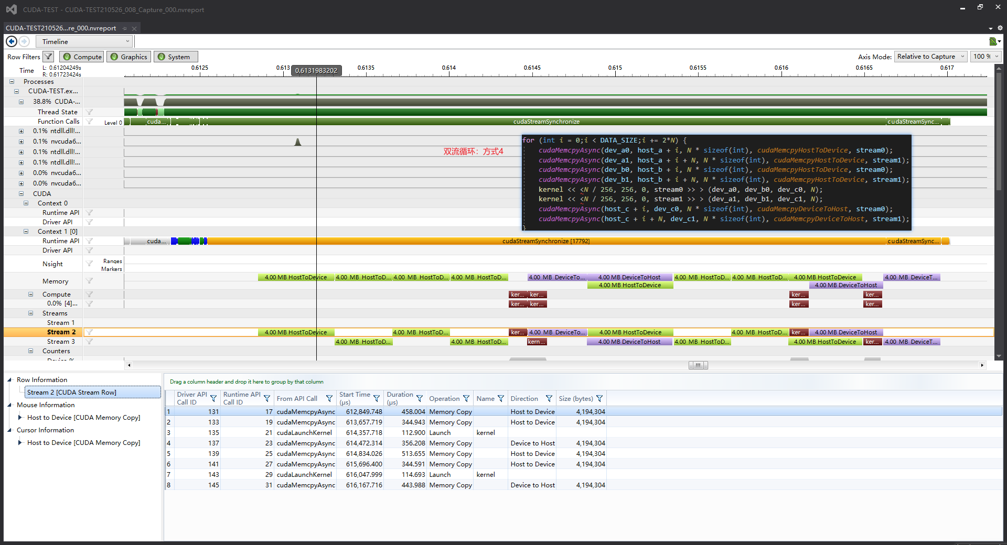Toggle the Compute row filter
The width and height of the screenshot is (1007, 545).
click(x=82, y=57)
